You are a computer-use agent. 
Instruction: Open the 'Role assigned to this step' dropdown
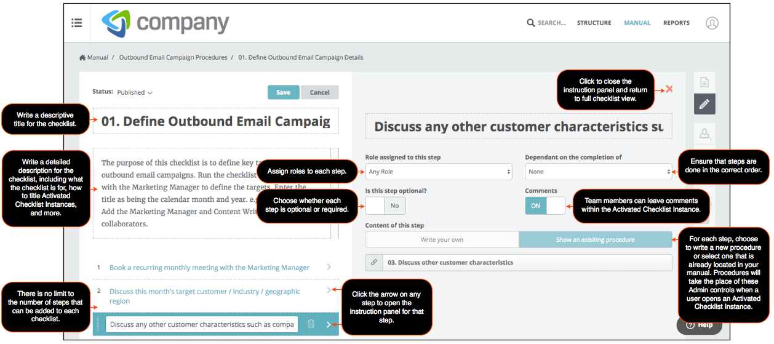438,172
